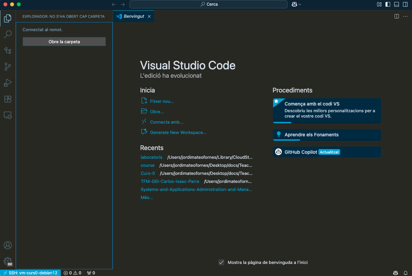Click the Obre... link
This screenshot has width=412, height=276.
click(157, 112)
